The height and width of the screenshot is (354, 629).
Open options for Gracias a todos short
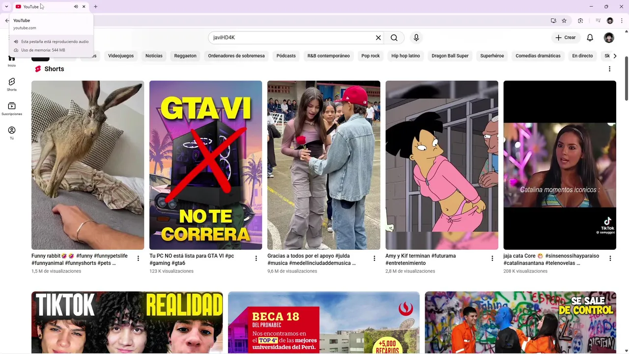(374, 259)
